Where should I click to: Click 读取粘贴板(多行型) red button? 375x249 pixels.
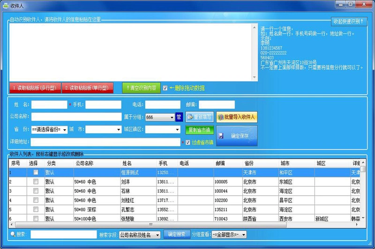(x=35, y=88)
